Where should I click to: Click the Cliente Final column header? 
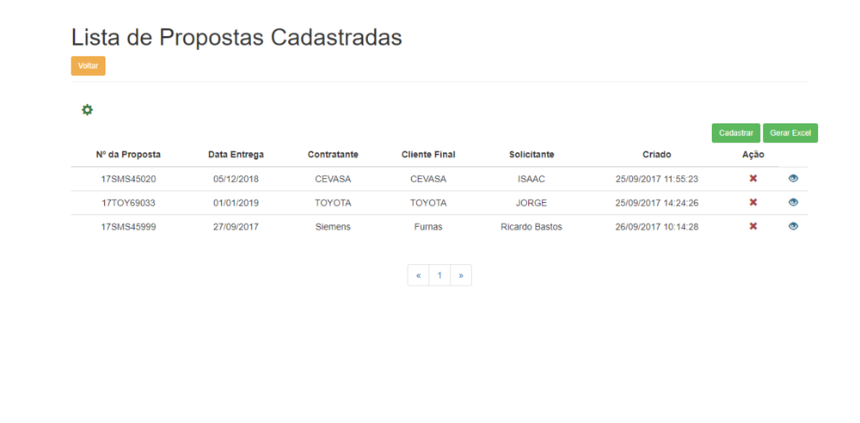coord(428,155)
